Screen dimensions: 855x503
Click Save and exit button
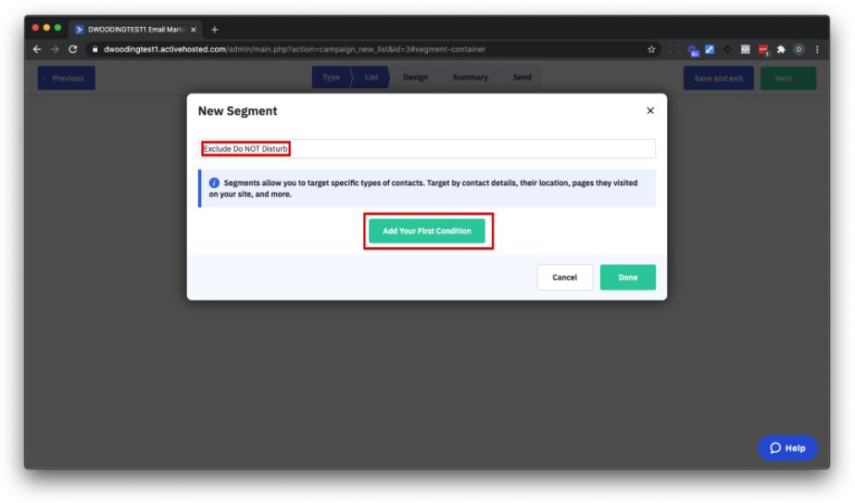[x=718, y=78]
